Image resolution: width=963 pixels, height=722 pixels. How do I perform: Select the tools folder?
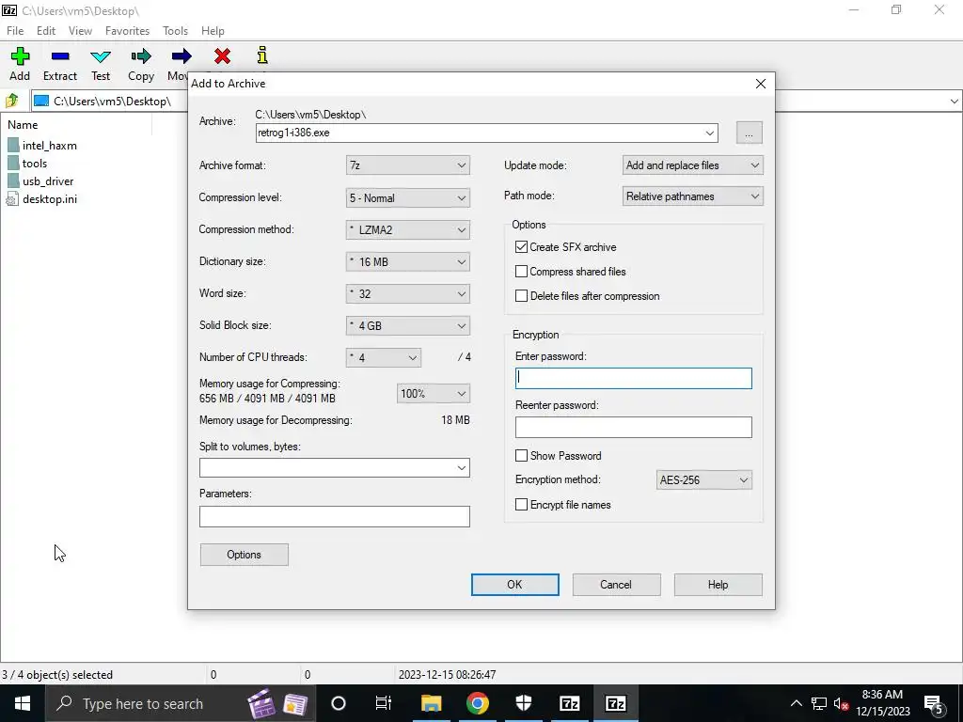pos(27,164)
